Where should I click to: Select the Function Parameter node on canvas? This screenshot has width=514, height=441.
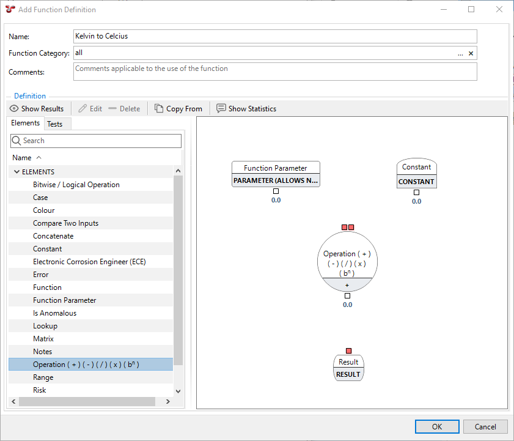point(276,174)
